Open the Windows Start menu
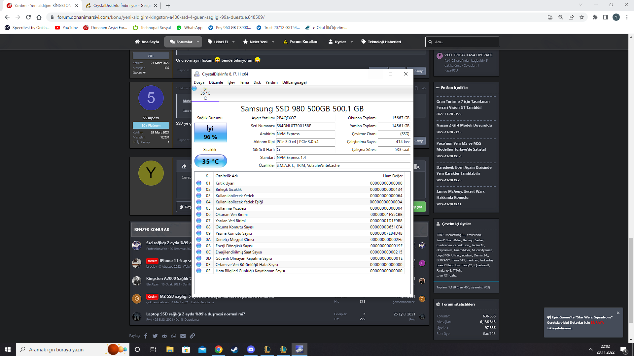 click(8, 349)
